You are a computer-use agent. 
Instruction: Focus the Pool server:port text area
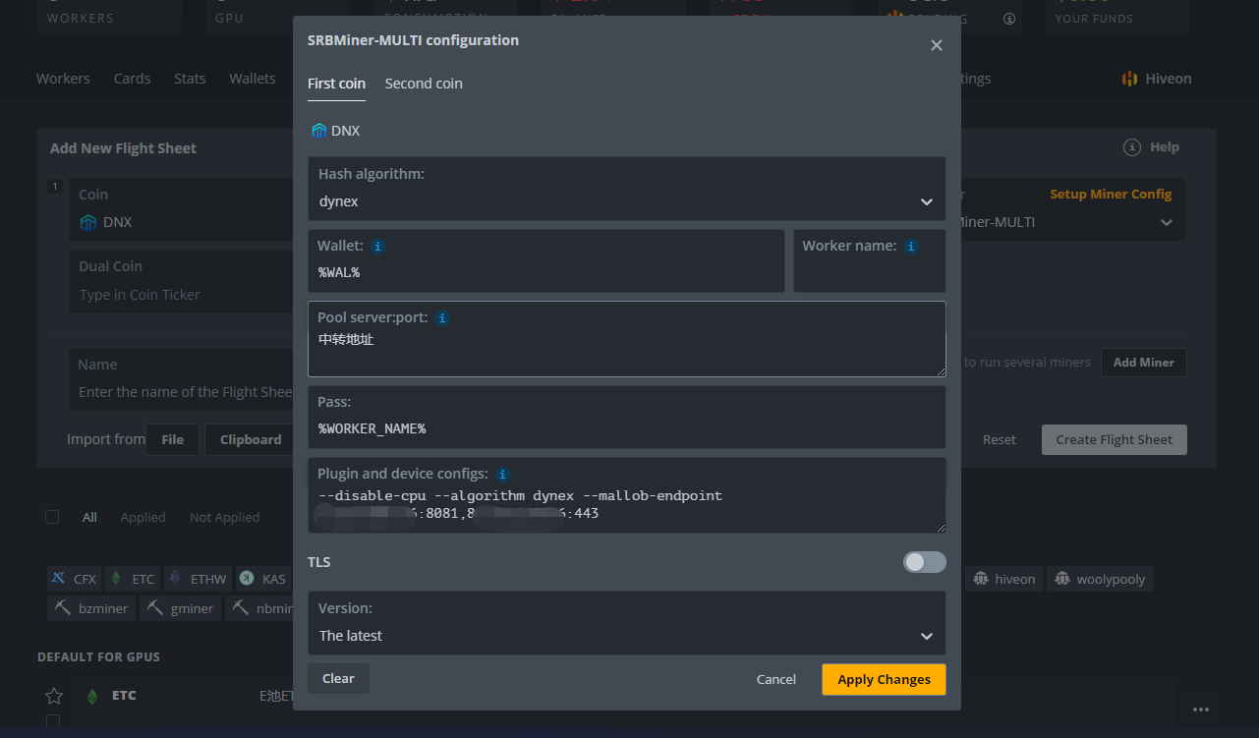point(627,339)
